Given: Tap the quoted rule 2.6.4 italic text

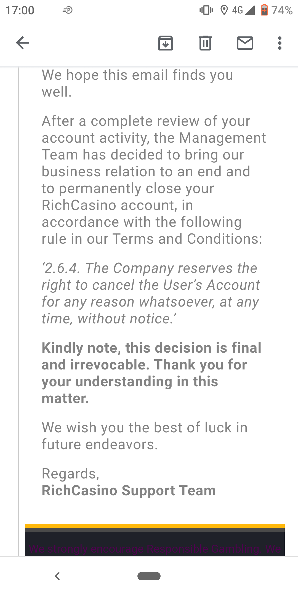Looking at the screenshot, I should [x=150, y=293].
